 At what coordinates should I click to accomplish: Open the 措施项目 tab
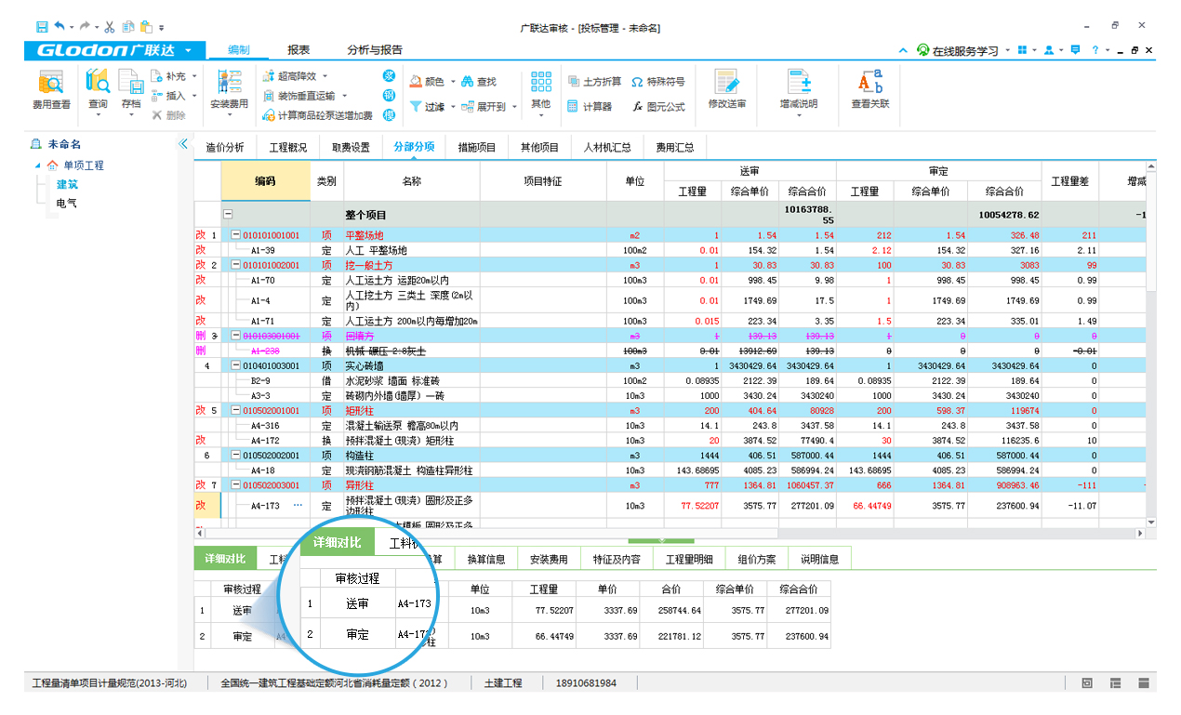click(x=476, y=147)
